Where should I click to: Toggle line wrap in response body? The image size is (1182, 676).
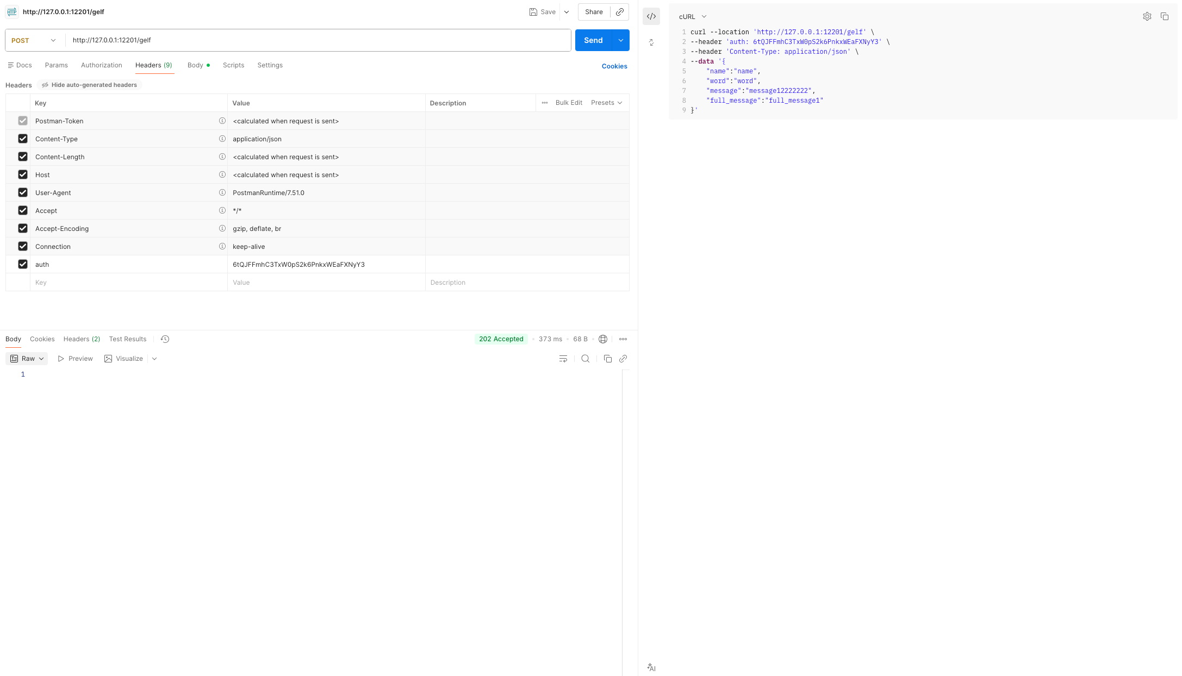(x=563, y=359)
